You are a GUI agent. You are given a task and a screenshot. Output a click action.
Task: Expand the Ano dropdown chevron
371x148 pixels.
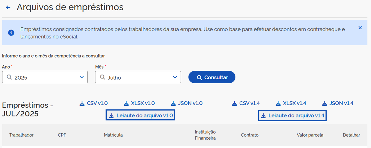click(82, 77)
